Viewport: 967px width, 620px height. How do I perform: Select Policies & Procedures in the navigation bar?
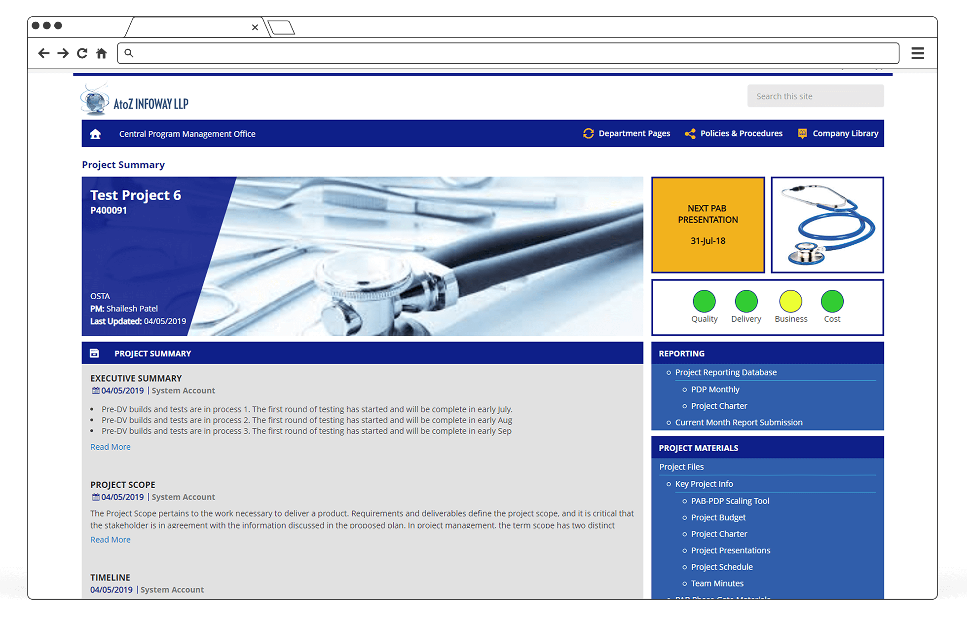point(741,133)
